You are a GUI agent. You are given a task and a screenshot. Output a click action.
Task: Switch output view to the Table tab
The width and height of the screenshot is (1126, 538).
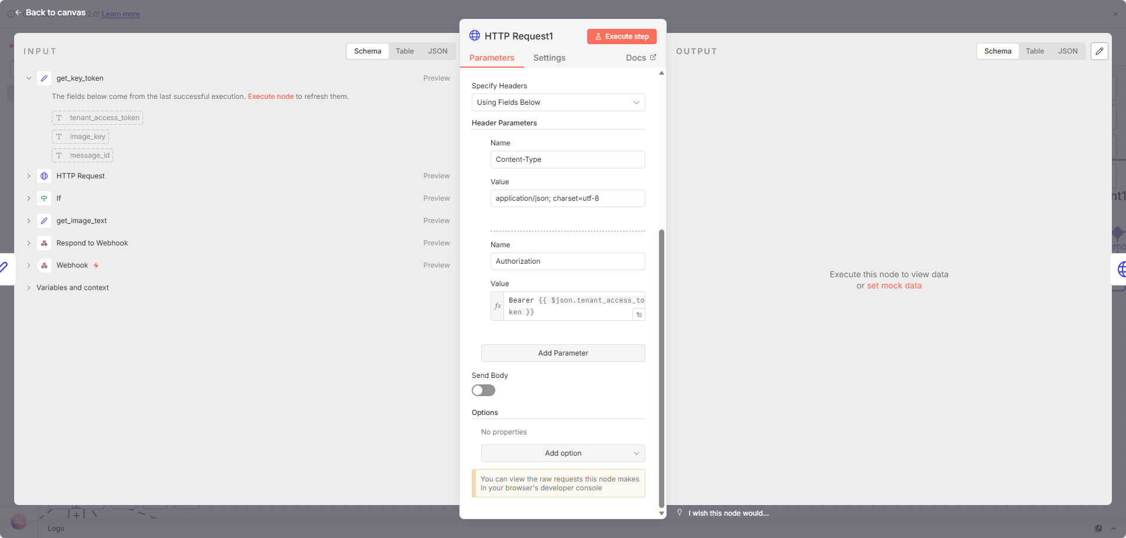[x=1034, y=51]
